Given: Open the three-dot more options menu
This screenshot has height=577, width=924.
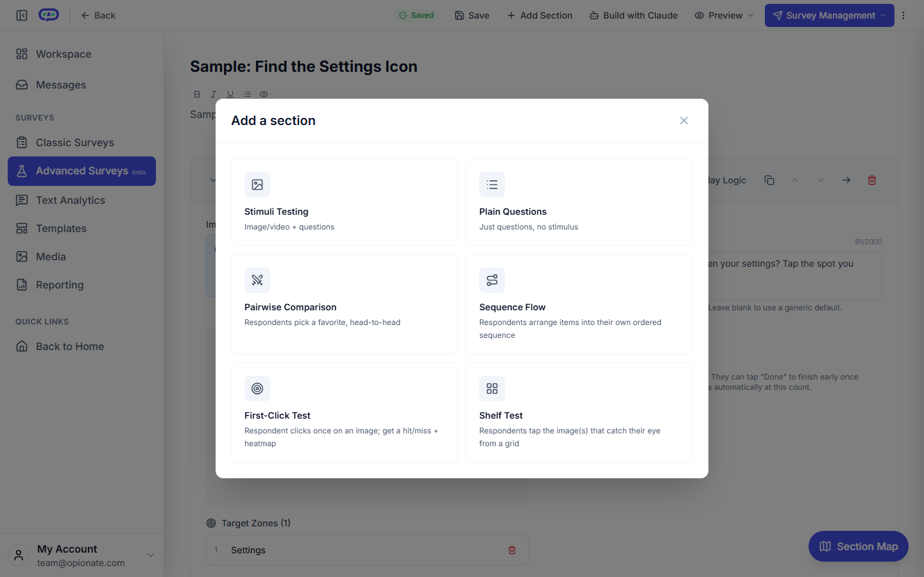Looking at the screenshot, I should pyautogui.click(x=903, y=15).
